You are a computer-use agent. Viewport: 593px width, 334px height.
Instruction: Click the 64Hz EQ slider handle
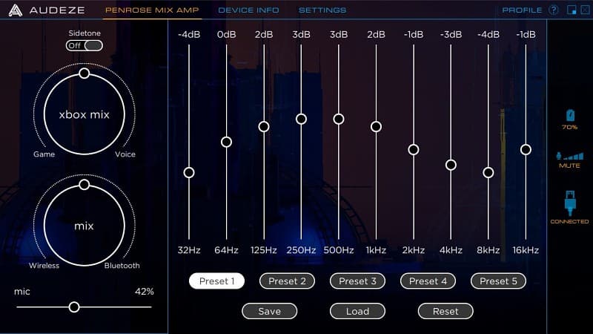[x=226, y=142]
